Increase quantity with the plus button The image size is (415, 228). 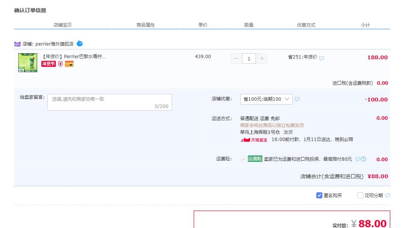[262, 59]
